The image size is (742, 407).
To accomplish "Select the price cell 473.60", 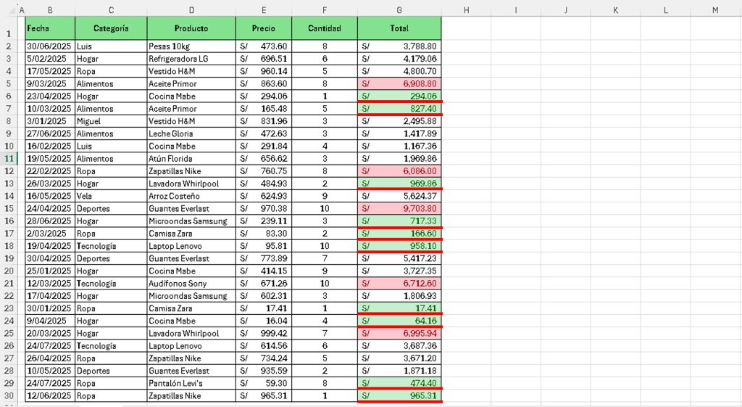I will click(264, 46).
